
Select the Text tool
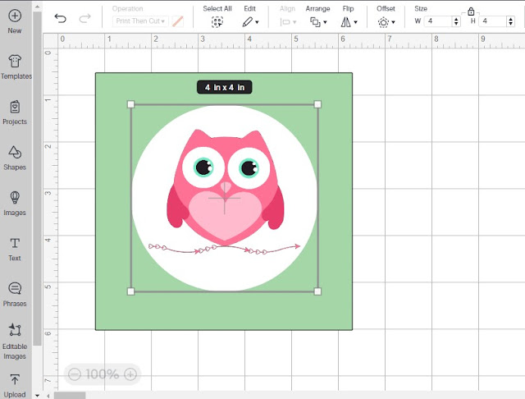pos(15,243)
